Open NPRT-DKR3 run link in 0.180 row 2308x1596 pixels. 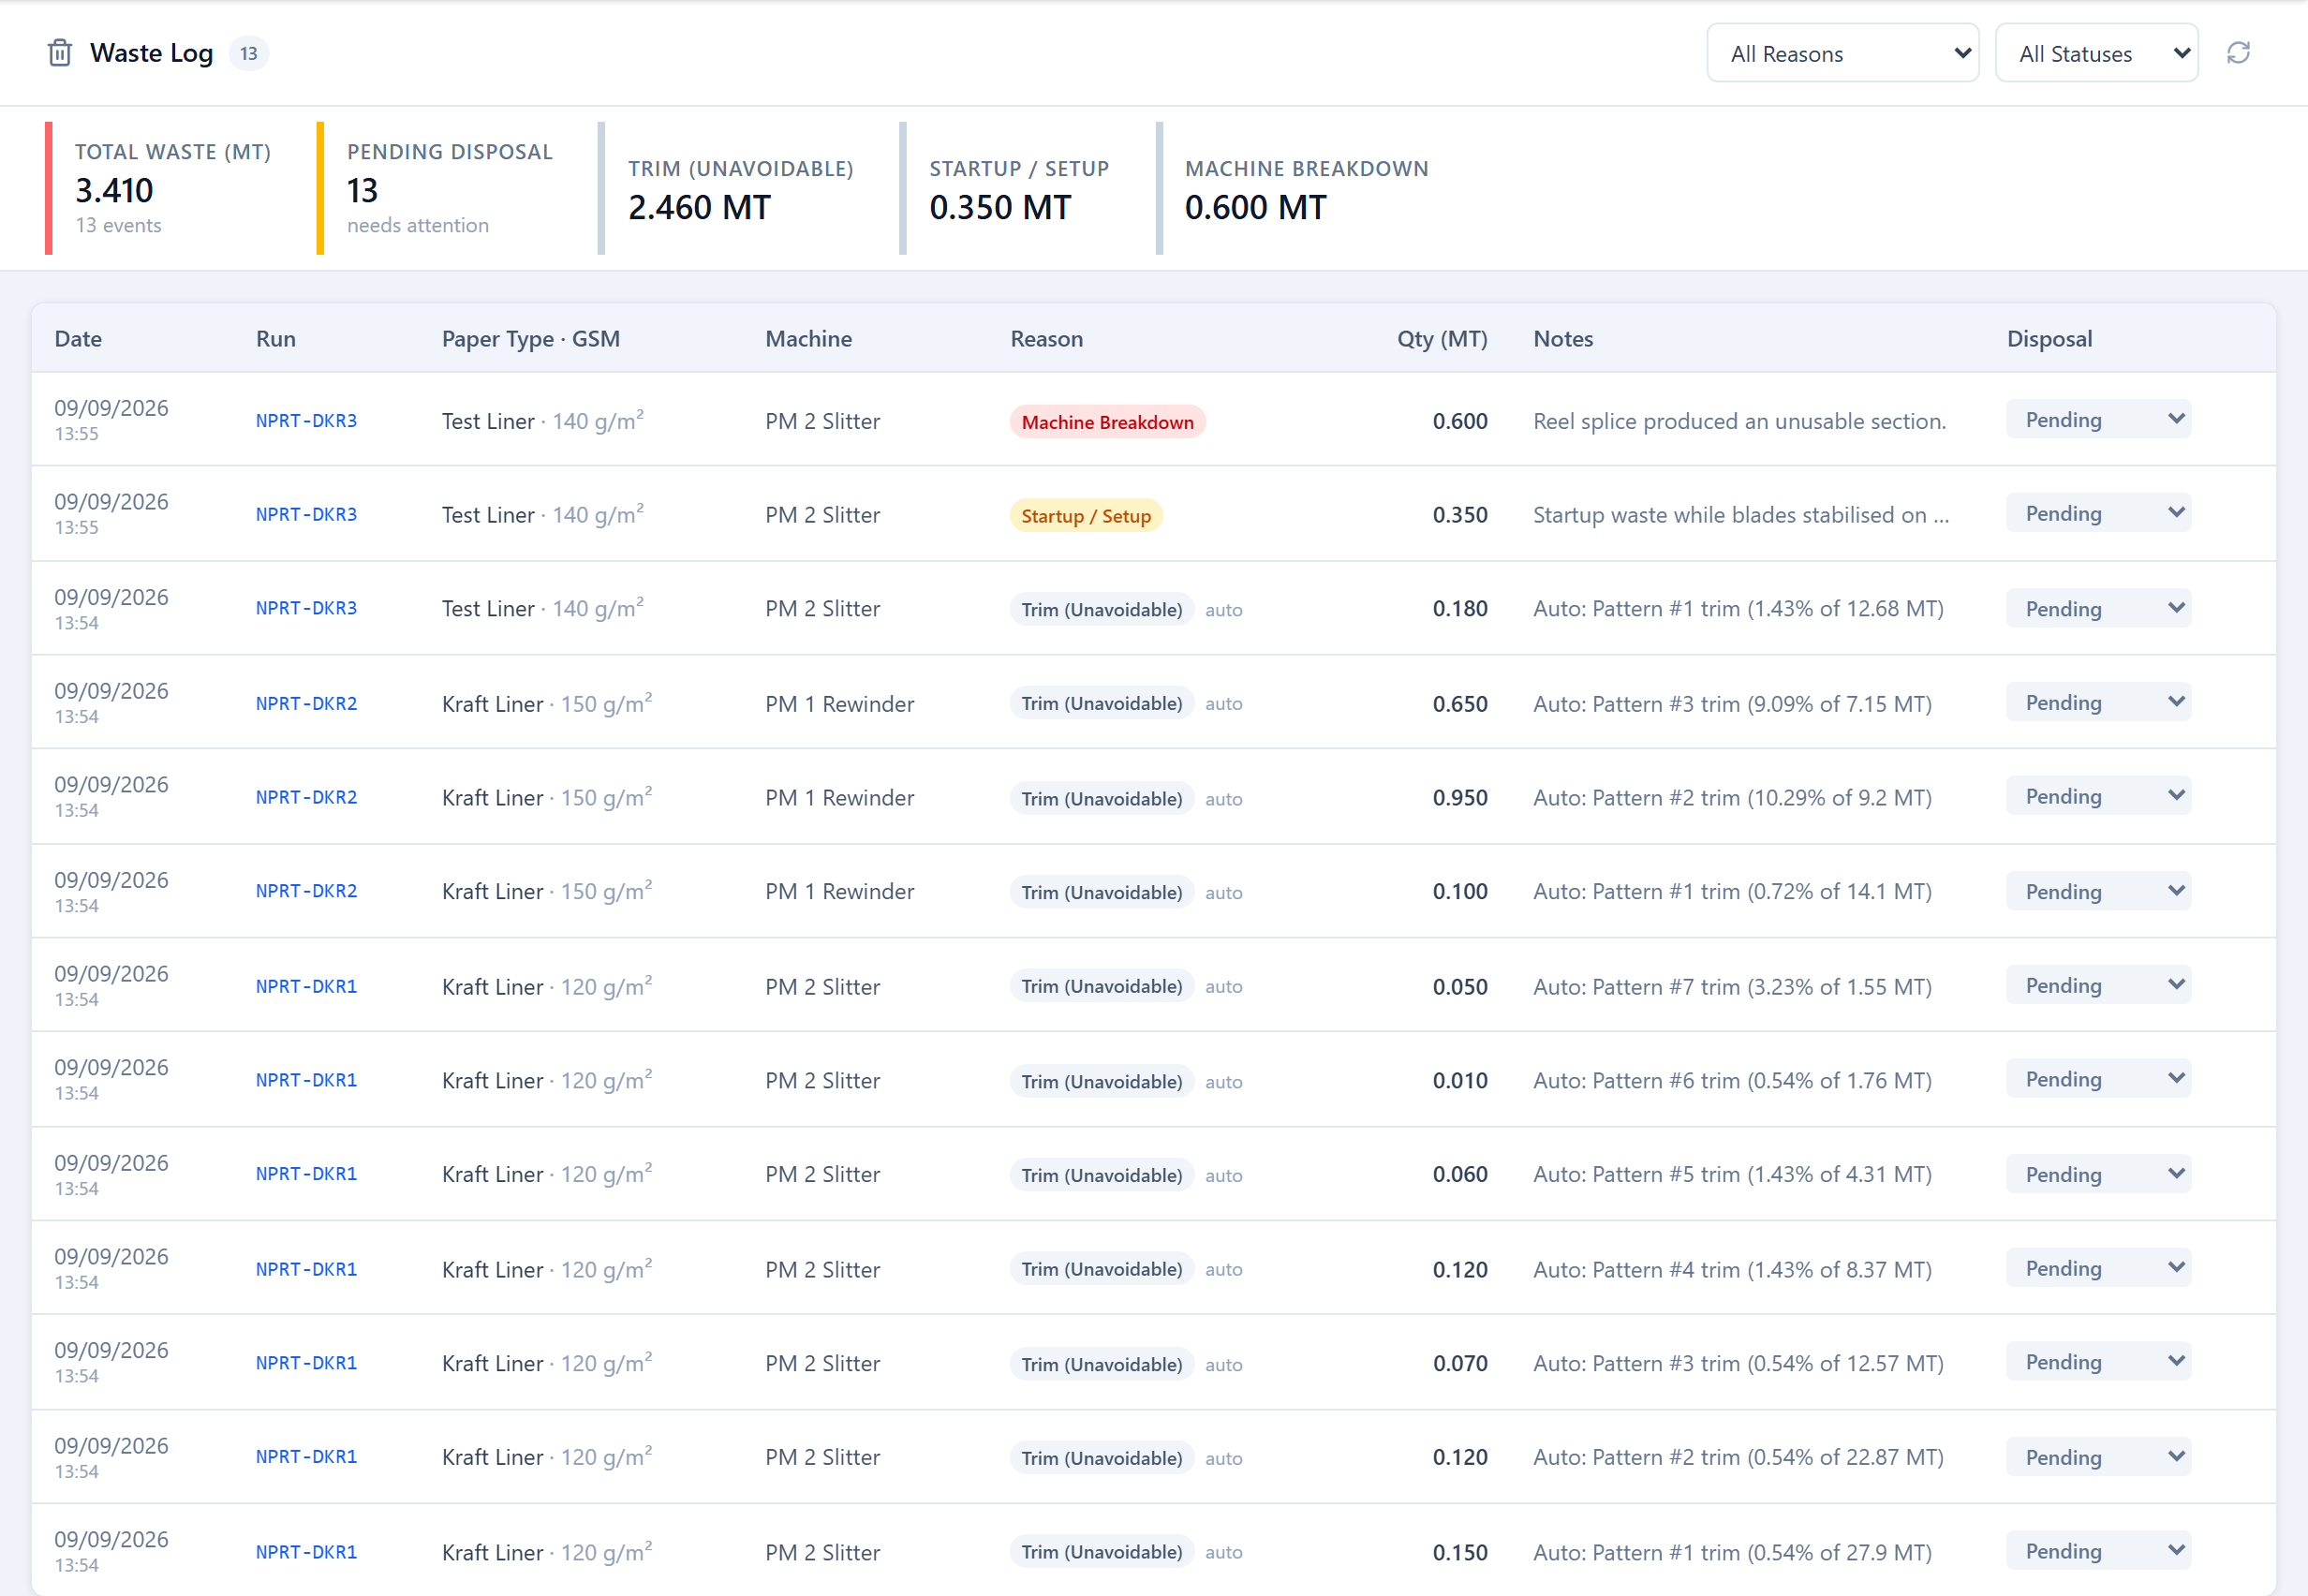306,609
